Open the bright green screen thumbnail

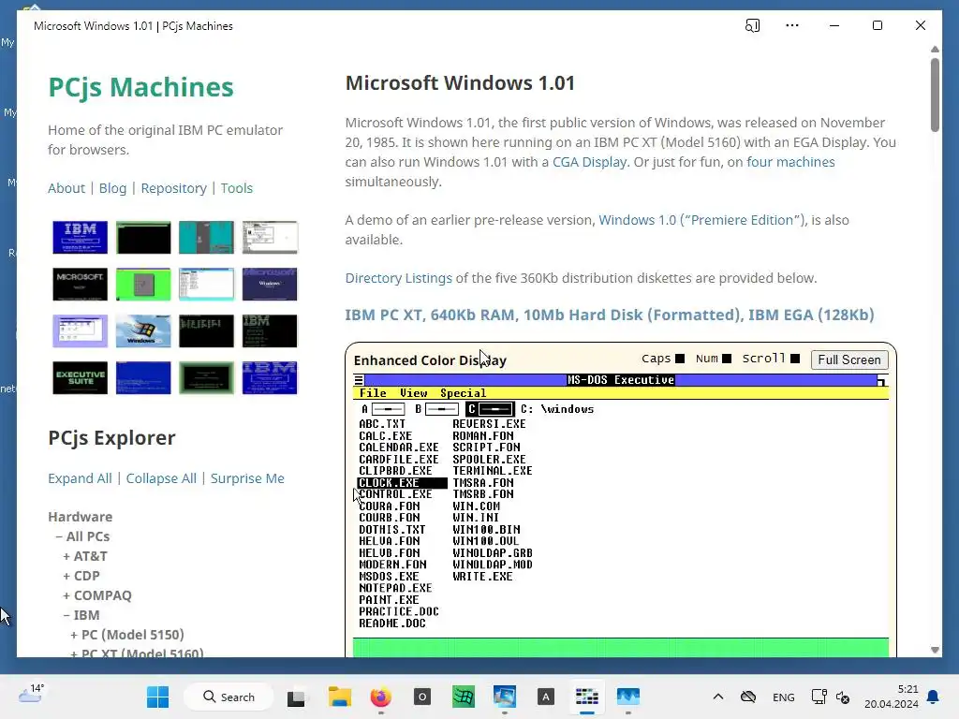click(x=143, y=285)
